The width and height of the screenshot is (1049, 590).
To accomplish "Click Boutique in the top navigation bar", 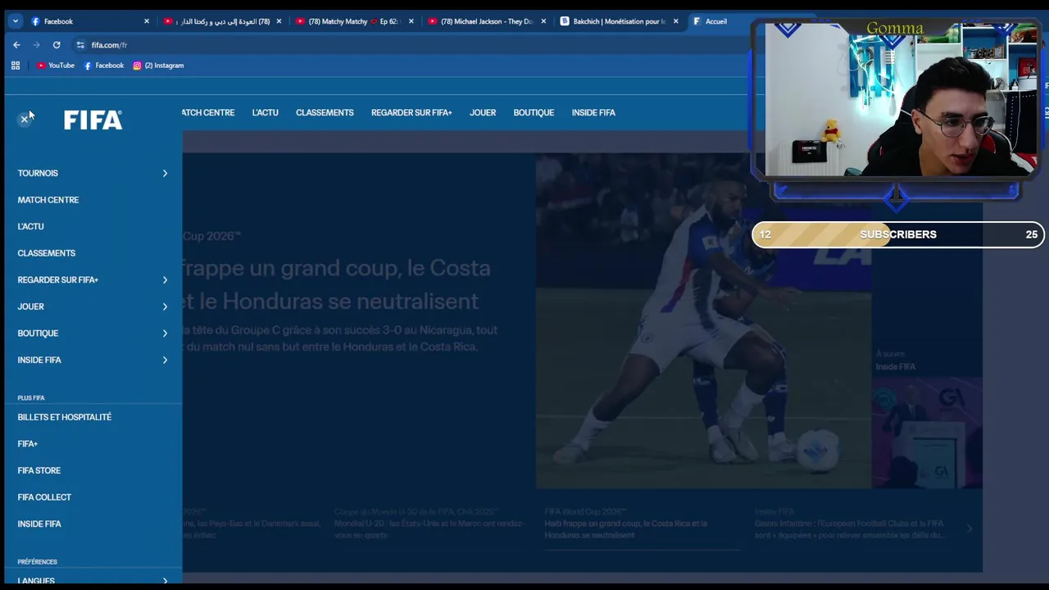I will click(x=534, y=112).
